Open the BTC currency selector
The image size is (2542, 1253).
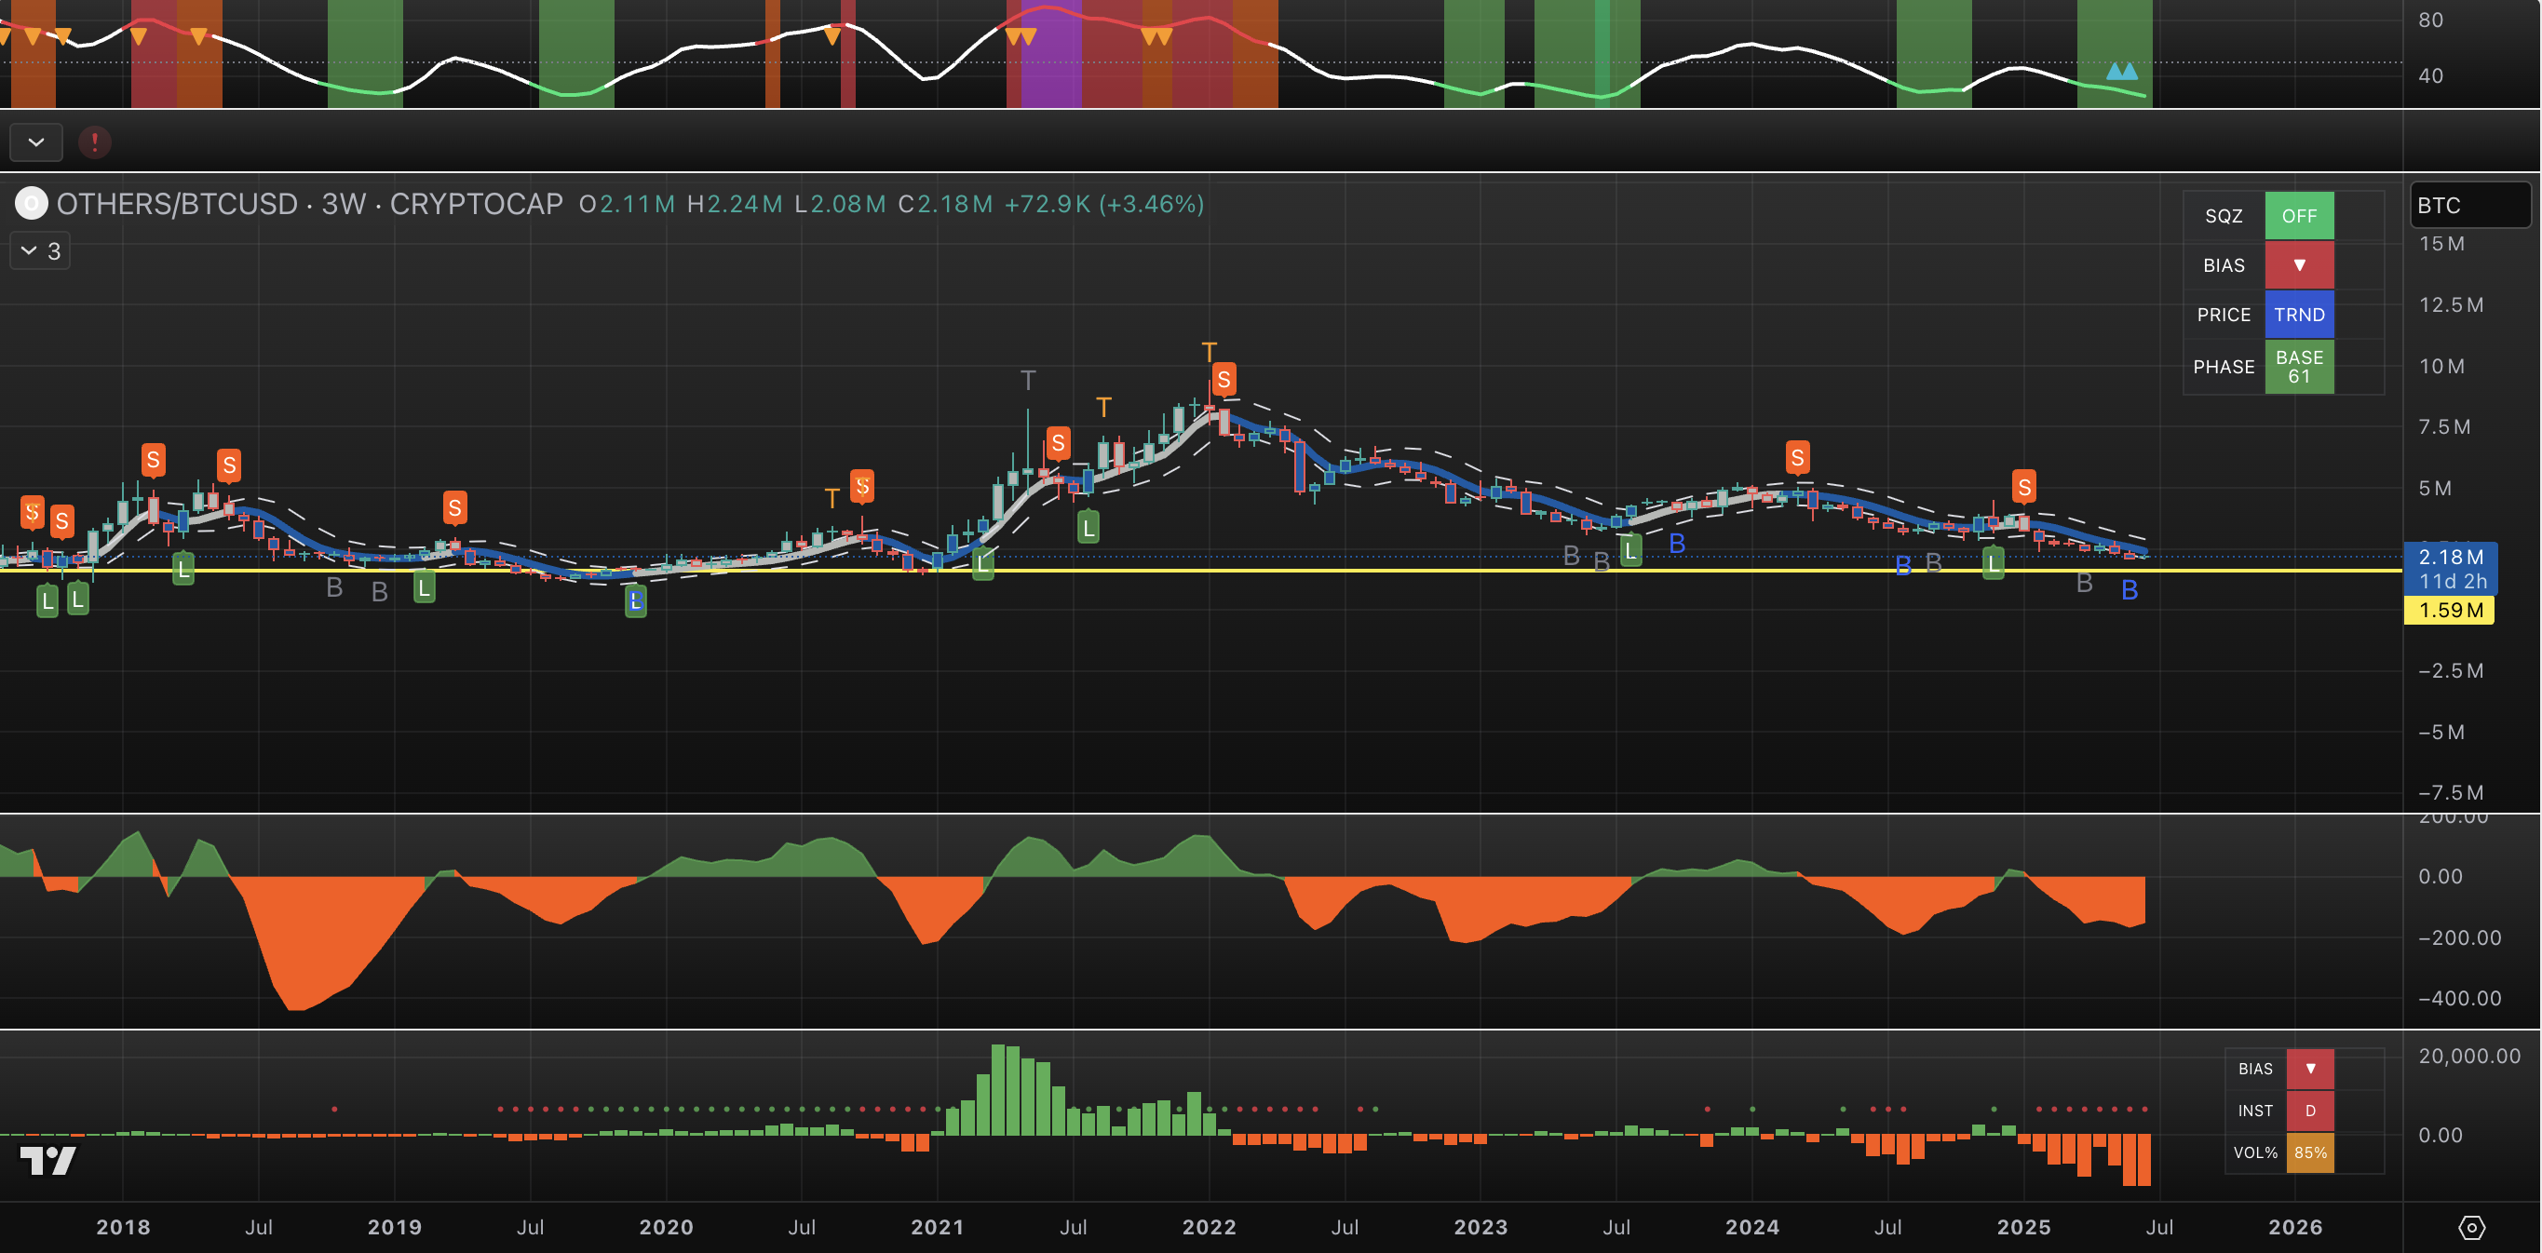tap(2469, 205)
